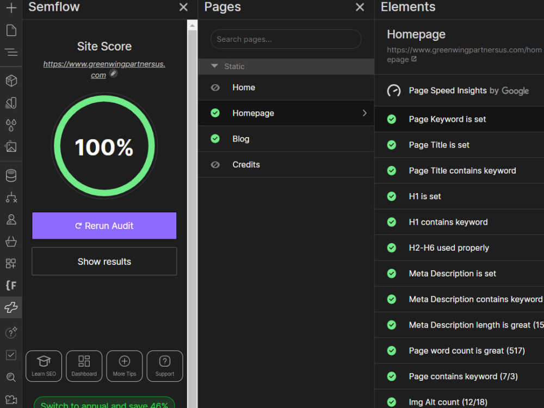Click Show results button
The image size is (544, 408).
(x=104, y=261)
